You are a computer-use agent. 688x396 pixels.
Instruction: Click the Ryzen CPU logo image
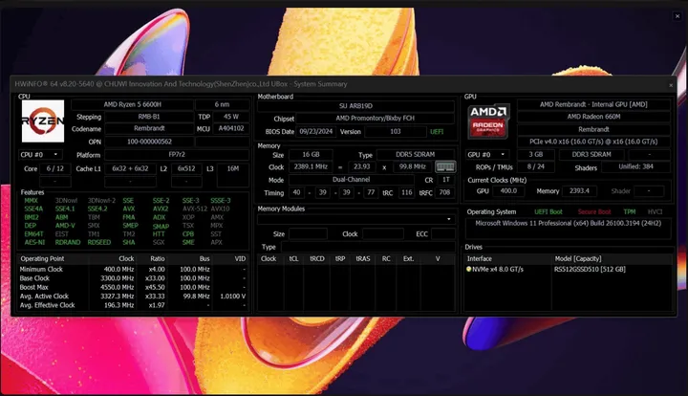(43, 121)
